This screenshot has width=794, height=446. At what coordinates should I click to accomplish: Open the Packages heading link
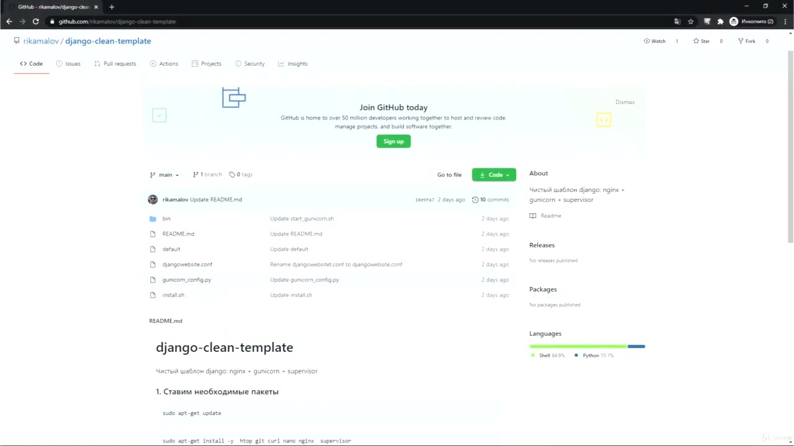pyautogui.click(x=543, y=289)
